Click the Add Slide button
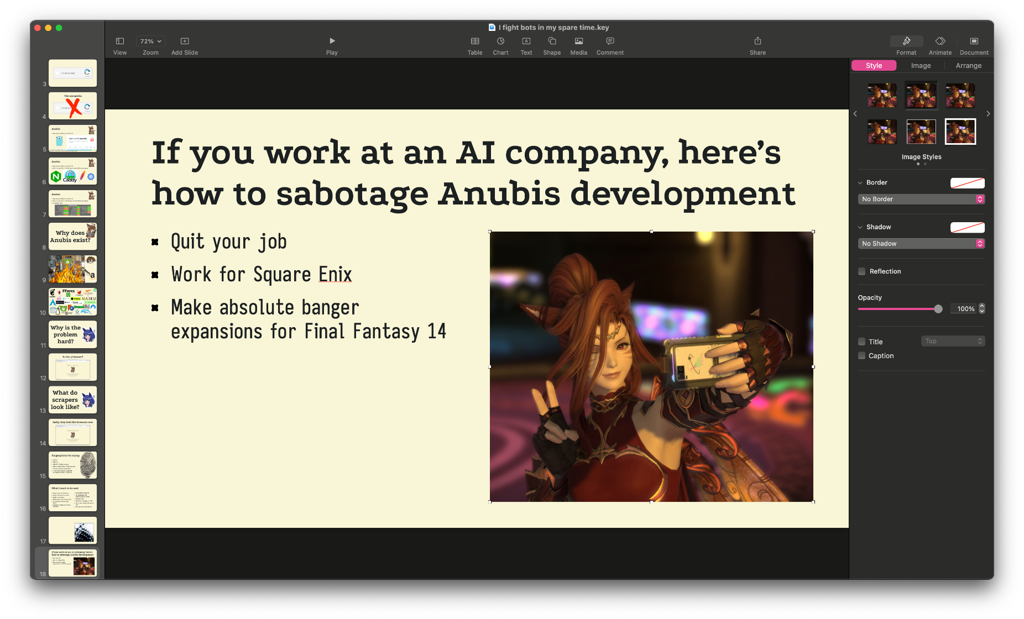 (x=185, y=41)
